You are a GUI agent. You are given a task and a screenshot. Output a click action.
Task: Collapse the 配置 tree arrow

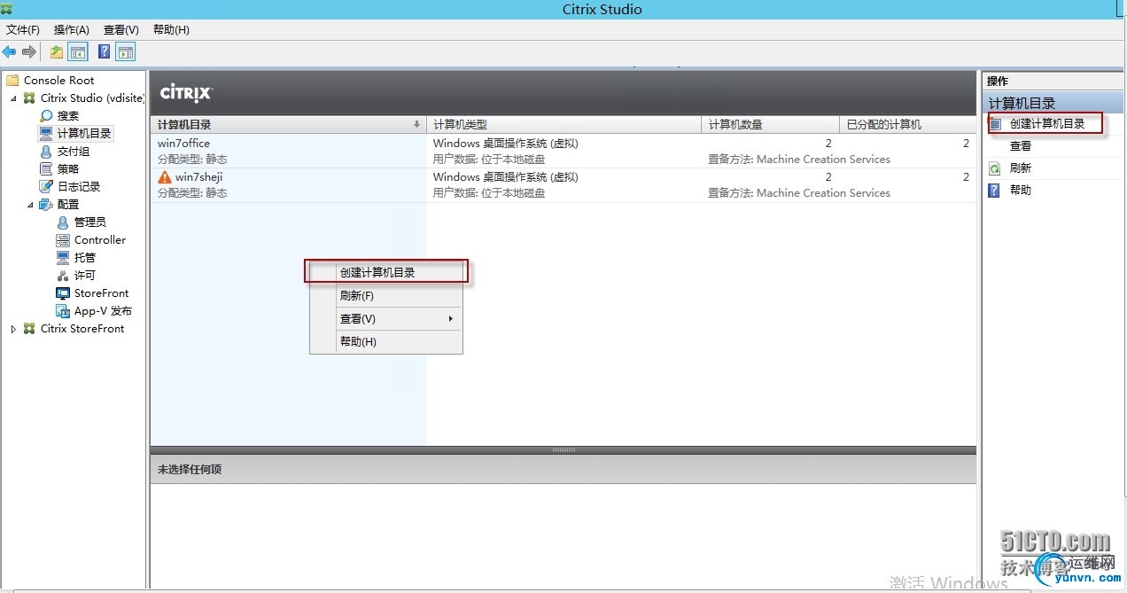coord(30,205)
